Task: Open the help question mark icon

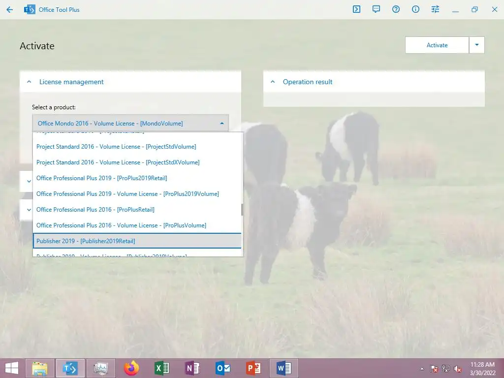Action: [x=396, y=9]
